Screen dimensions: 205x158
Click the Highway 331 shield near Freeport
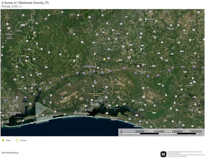144,97
